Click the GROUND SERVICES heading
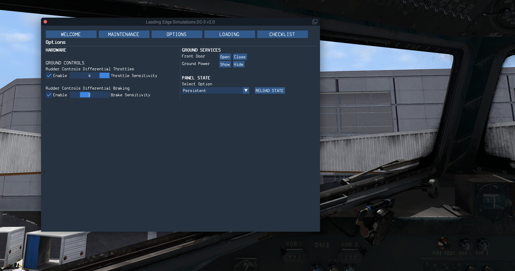Viewport: 515px width, 271px height. tap(201, 50)
